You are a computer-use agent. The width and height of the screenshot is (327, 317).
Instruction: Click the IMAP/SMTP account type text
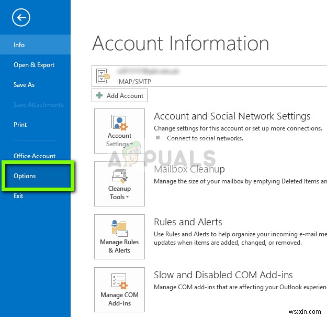point(134,81)
